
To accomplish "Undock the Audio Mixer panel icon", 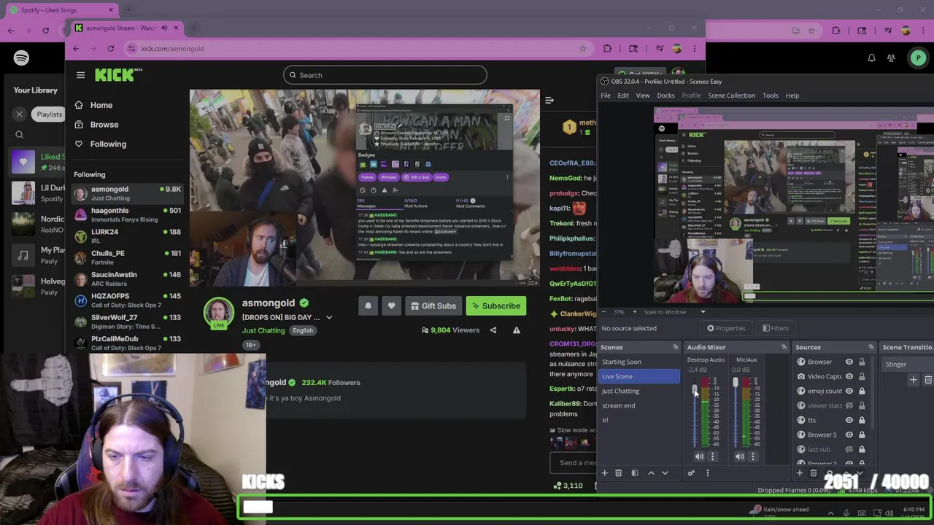I will click(x=784, y=347).
